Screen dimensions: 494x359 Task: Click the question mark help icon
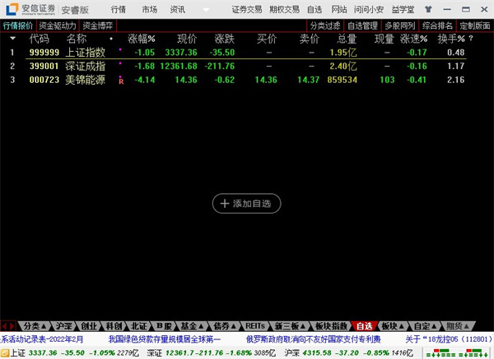471,39
